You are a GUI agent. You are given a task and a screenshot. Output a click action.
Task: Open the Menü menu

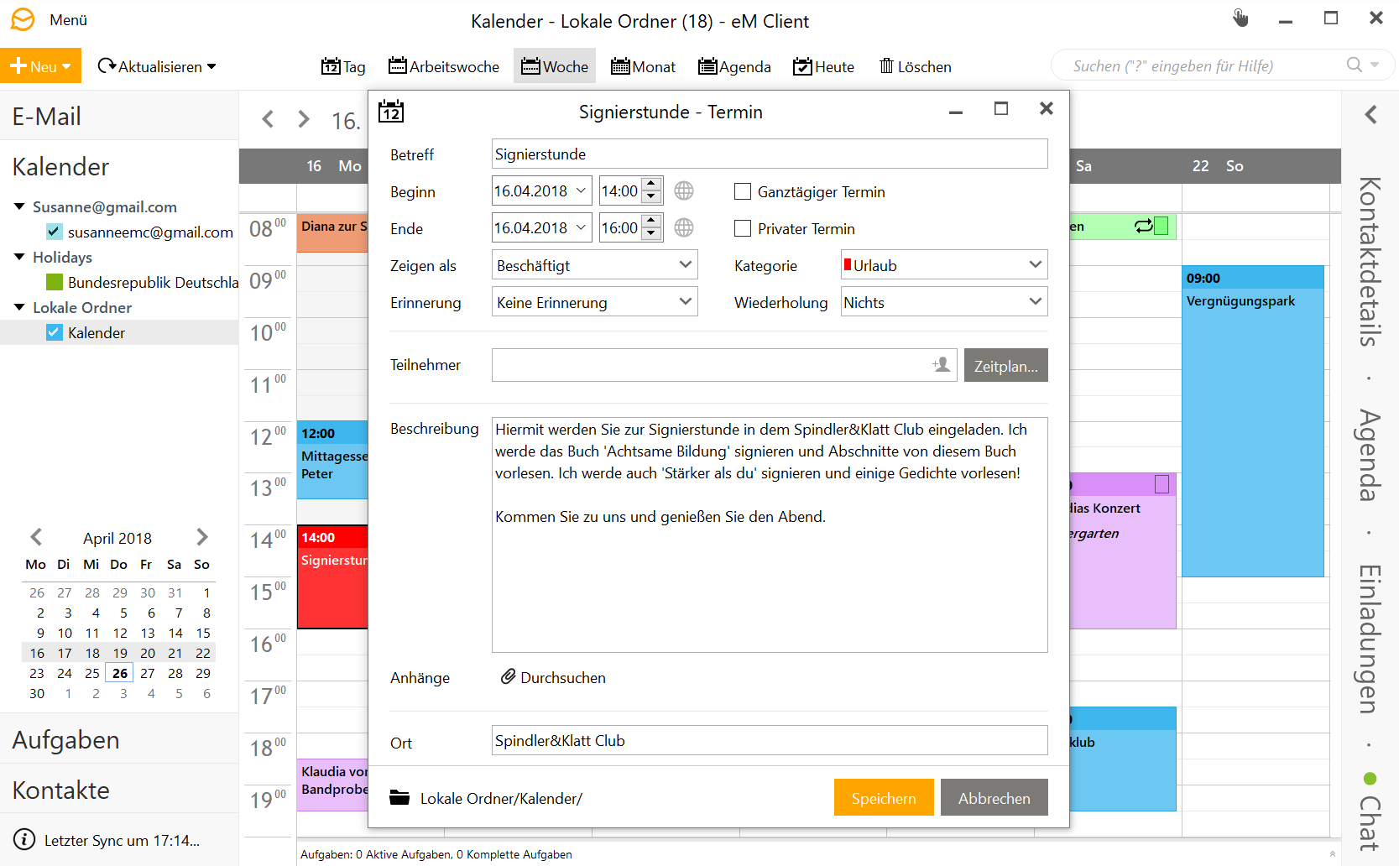point(68,20)
